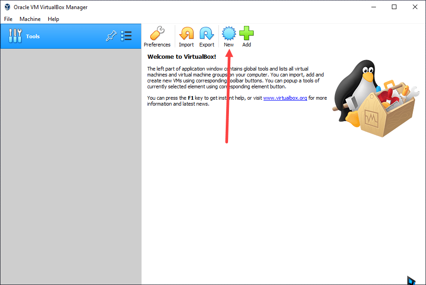Click the Preferences toolbar label

point(157,45)
